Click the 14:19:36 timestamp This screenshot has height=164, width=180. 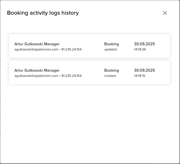140,49
